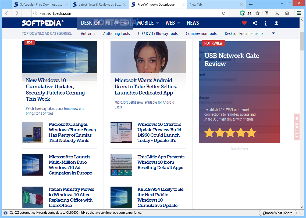Viewport: 306px width, 218px height.
Task: Click the site info icon in address bar
Action: 35,13
